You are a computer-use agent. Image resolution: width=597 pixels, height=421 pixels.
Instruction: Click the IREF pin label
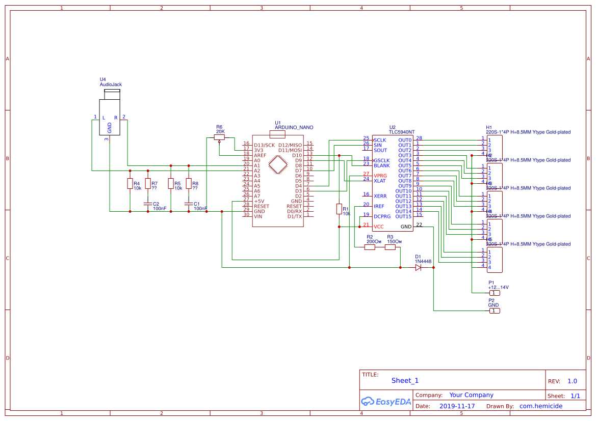379,206
